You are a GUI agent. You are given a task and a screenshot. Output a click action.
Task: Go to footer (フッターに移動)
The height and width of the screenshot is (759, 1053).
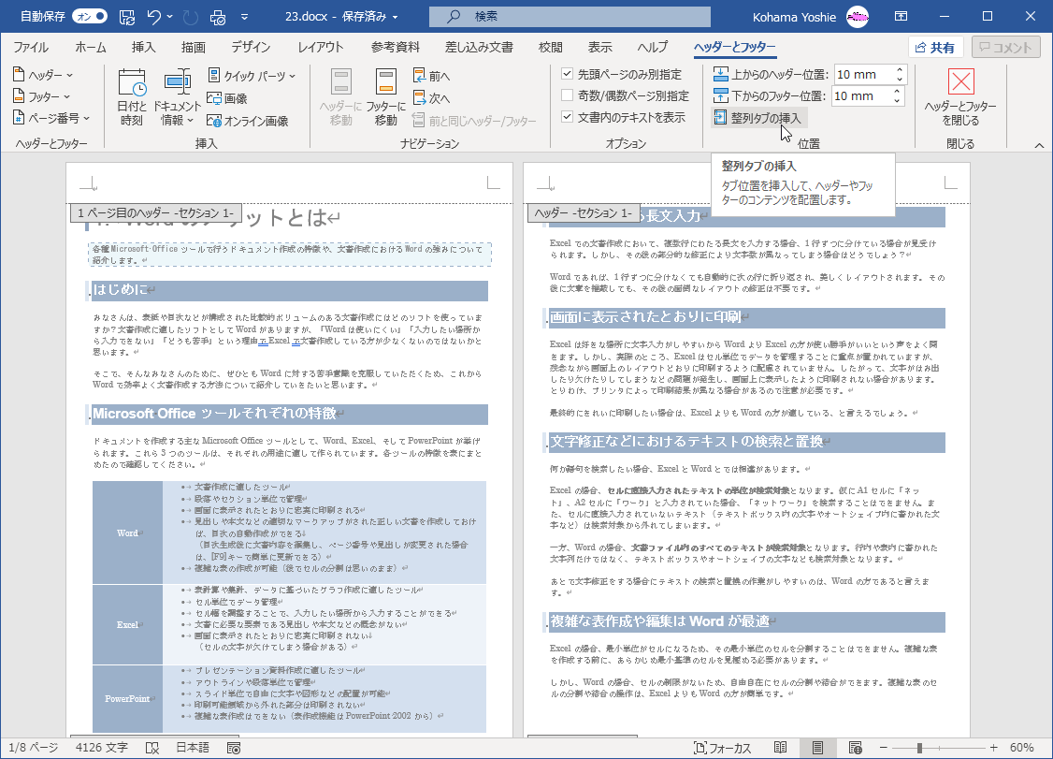pos(386,97)
